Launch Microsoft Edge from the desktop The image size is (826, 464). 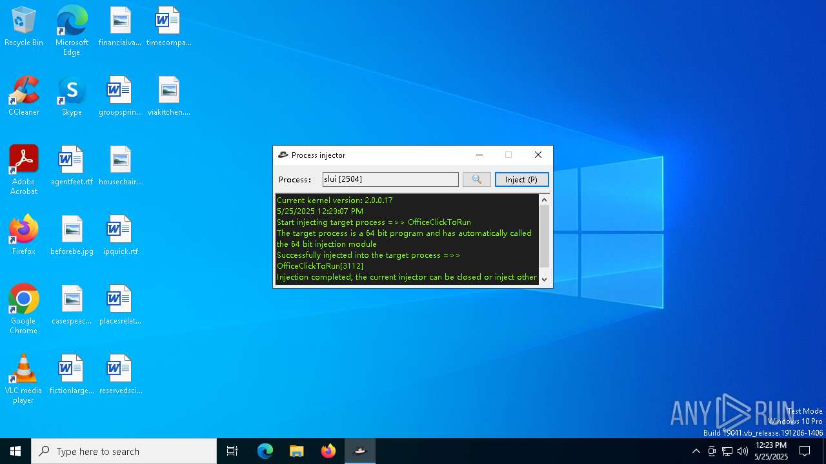tap(72, 31)
